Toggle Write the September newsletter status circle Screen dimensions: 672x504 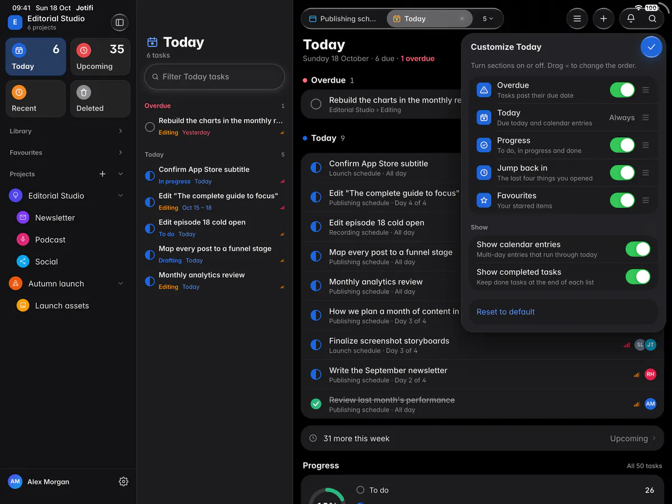point(316,374)
